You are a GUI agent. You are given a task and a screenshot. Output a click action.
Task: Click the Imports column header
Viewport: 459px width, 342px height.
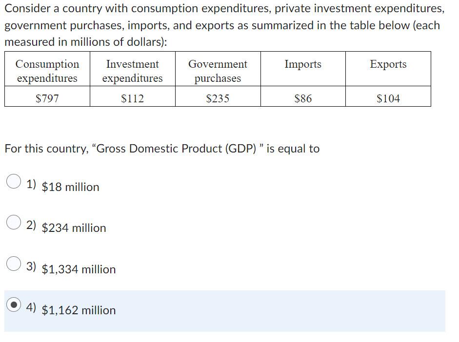303,64
